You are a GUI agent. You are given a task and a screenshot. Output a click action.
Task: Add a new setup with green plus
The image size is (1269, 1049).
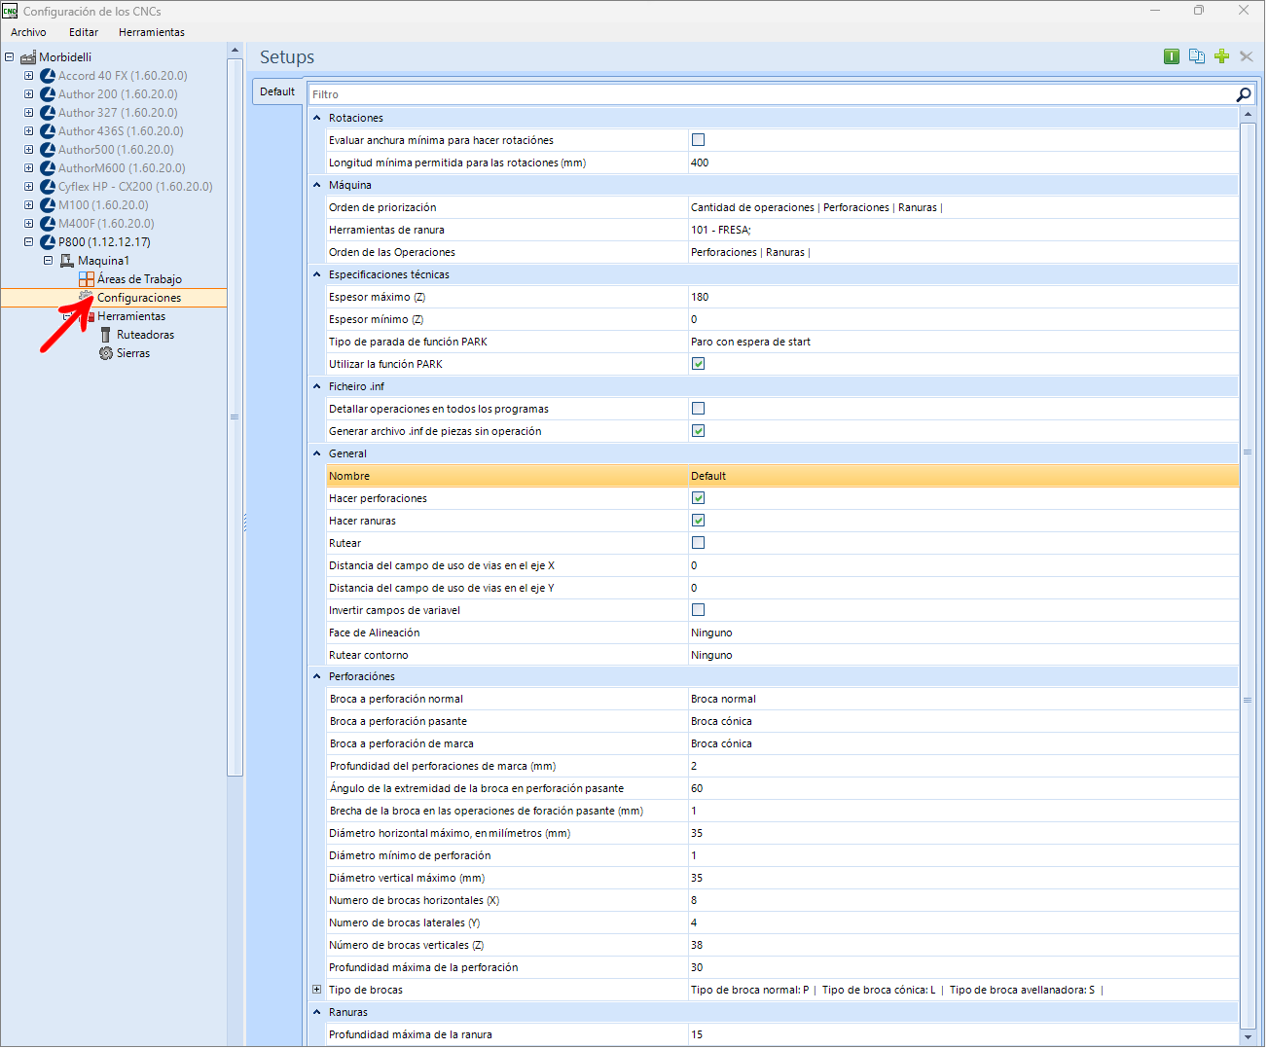pyautogui.click(x=1222, y=56)
